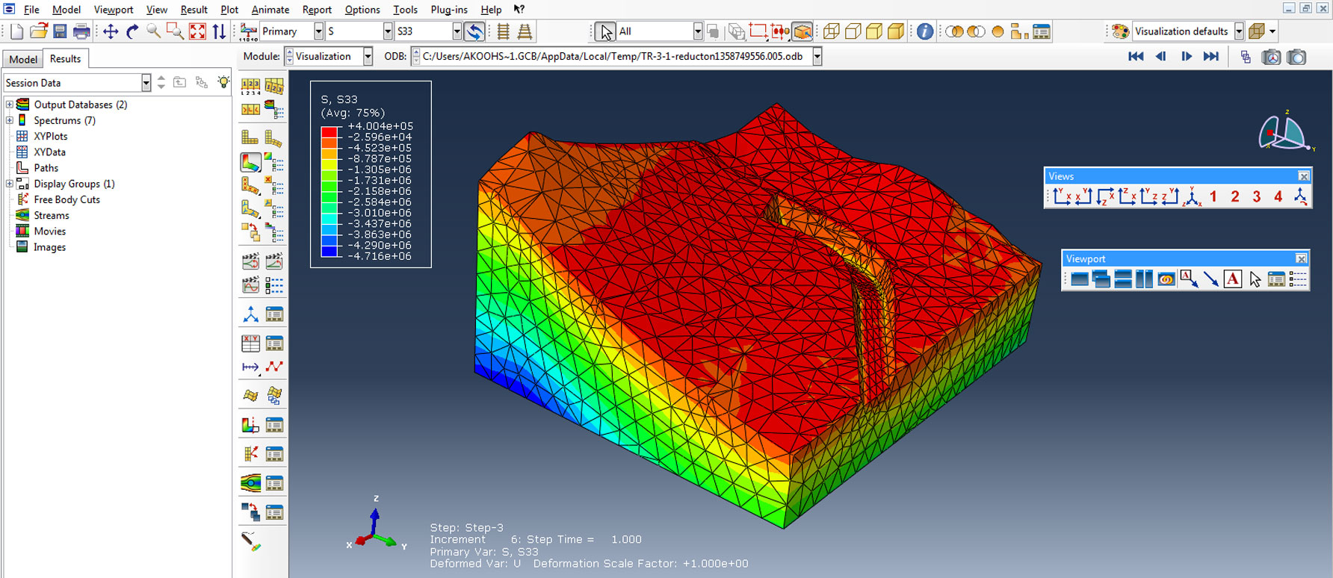The height and width of the screenshot is (578, 1333).
Task: Switch to the Model tab
Action: coord(23,59)
